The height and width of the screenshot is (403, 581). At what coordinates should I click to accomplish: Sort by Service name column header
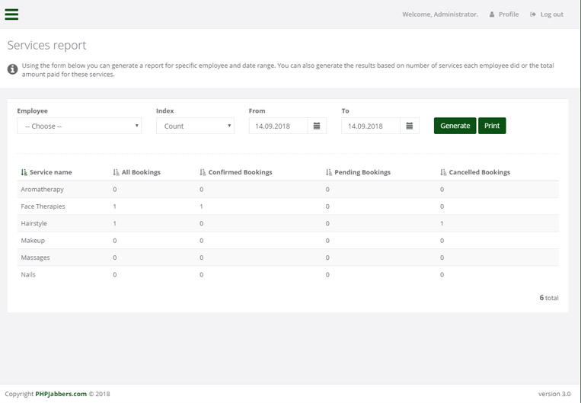click(x=51, y=172)
